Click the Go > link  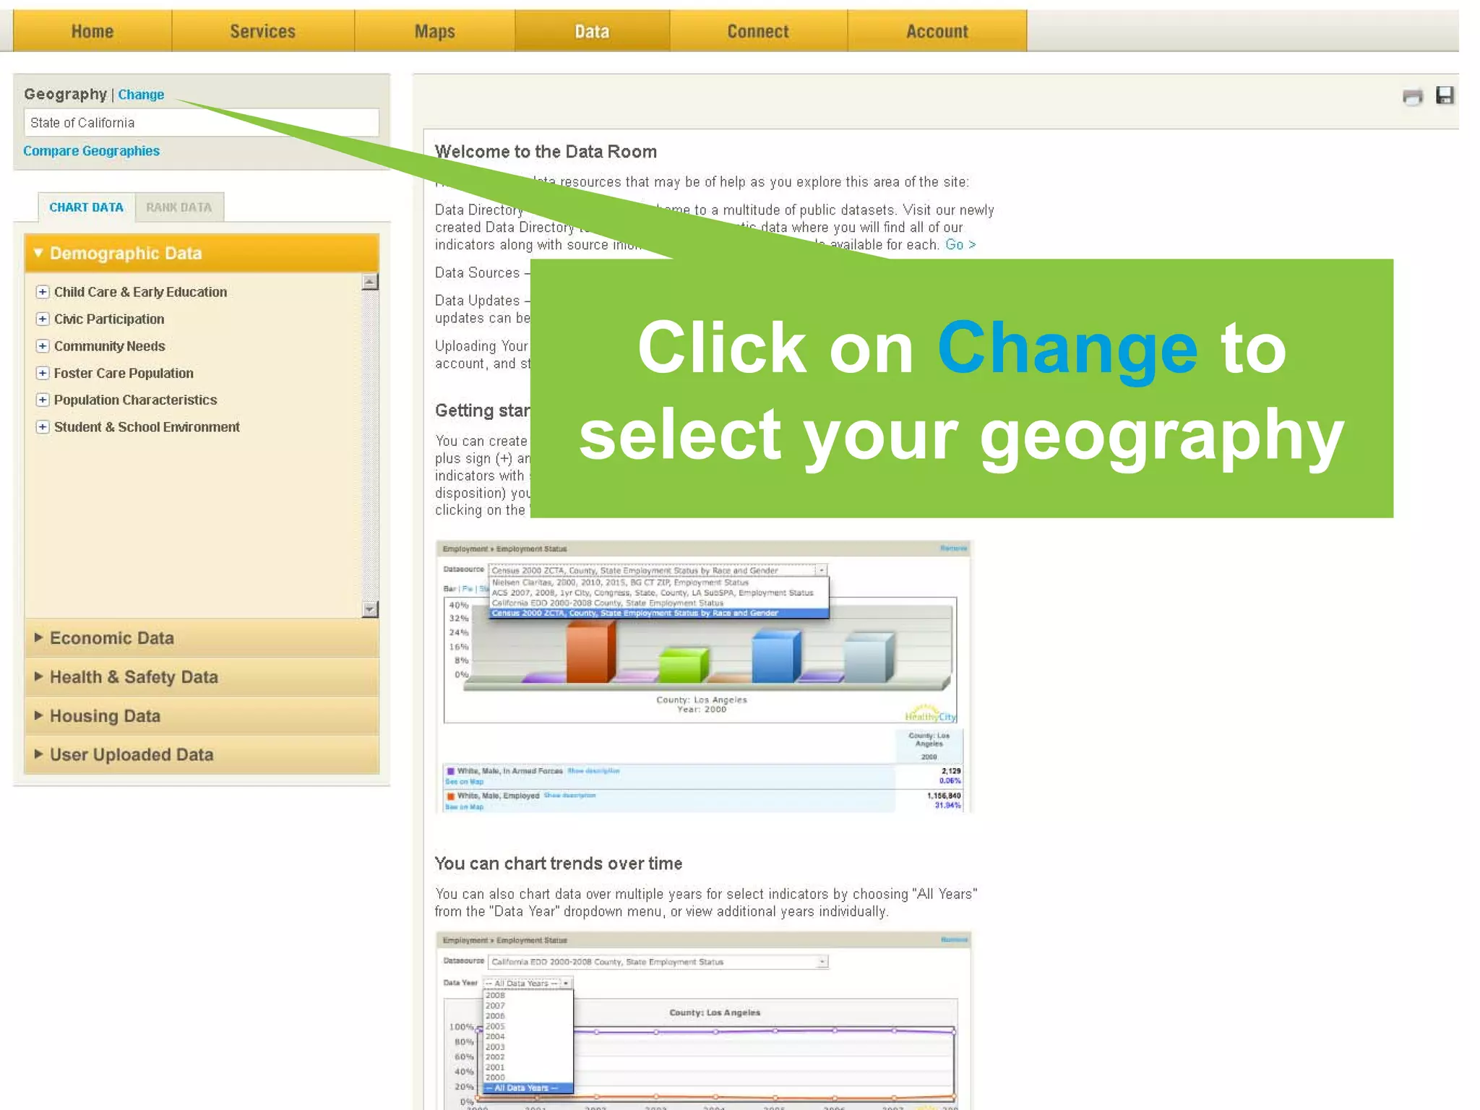960,245
